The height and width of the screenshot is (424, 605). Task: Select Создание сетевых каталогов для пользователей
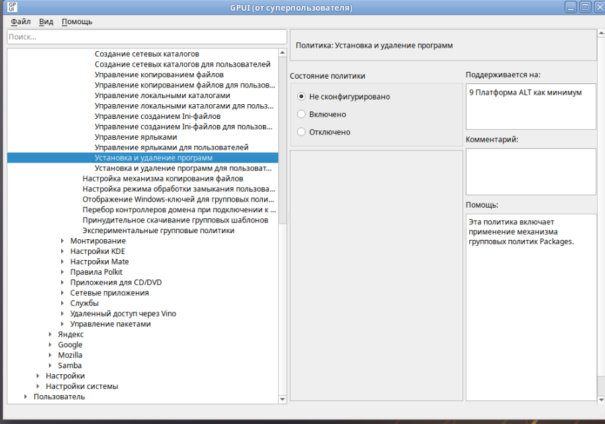click(x=182, y=65)
